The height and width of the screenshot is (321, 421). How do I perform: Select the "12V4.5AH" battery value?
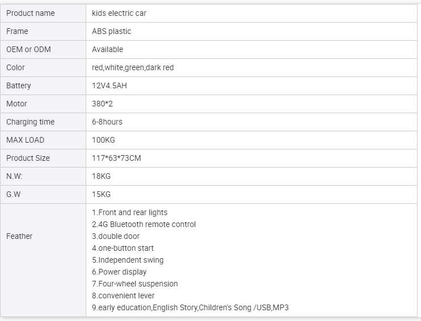tap(110, 85)
